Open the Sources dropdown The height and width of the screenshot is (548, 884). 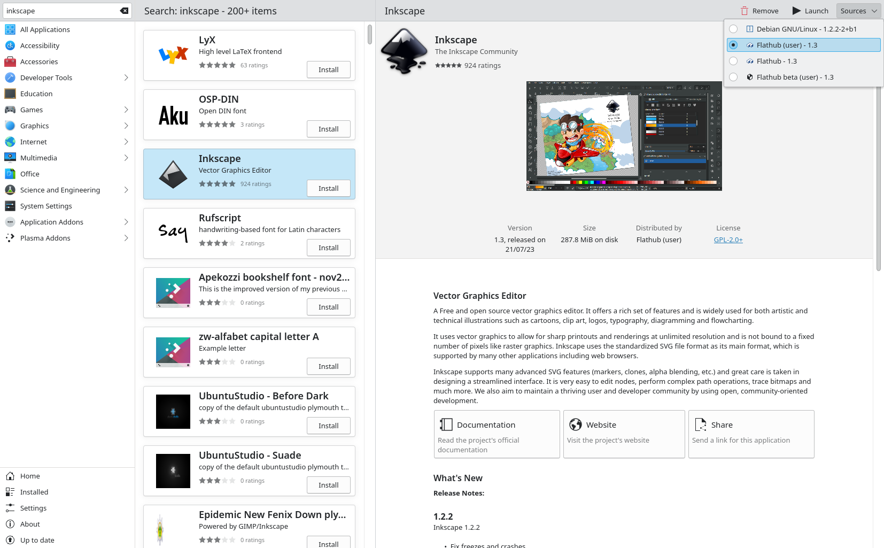pos(858,11)
